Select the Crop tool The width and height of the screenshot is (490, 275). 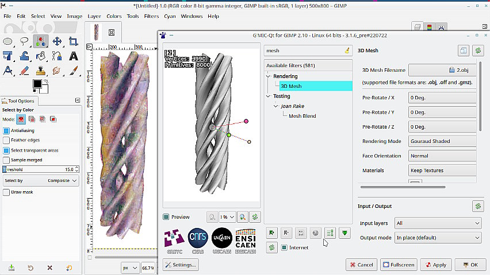(x=73, y=41)
